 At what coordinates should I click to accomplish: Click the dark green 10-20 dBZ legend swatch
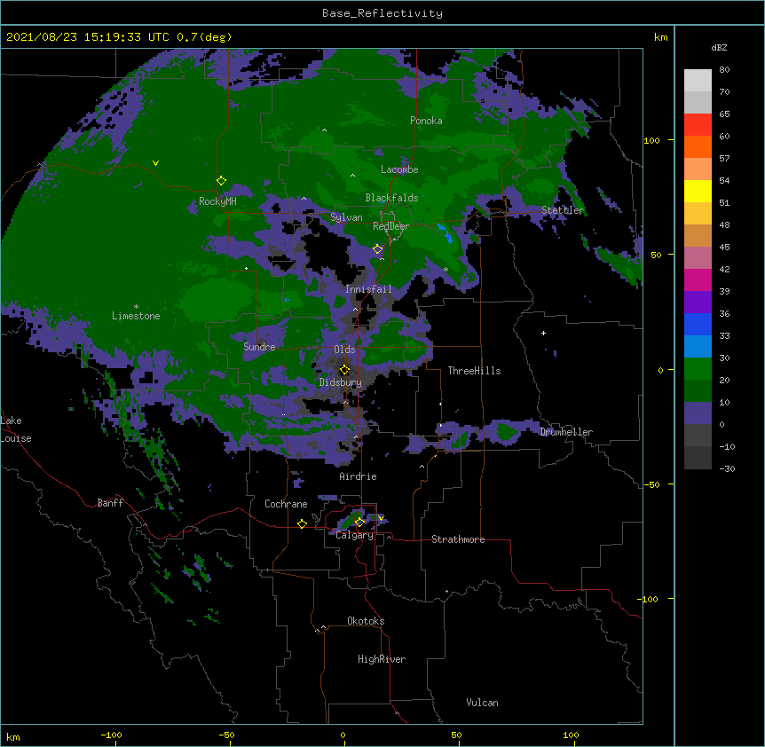tap(698, 390)
